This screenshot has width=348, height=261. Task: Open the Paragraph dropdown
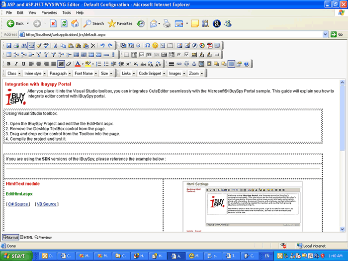pos(60,74)
